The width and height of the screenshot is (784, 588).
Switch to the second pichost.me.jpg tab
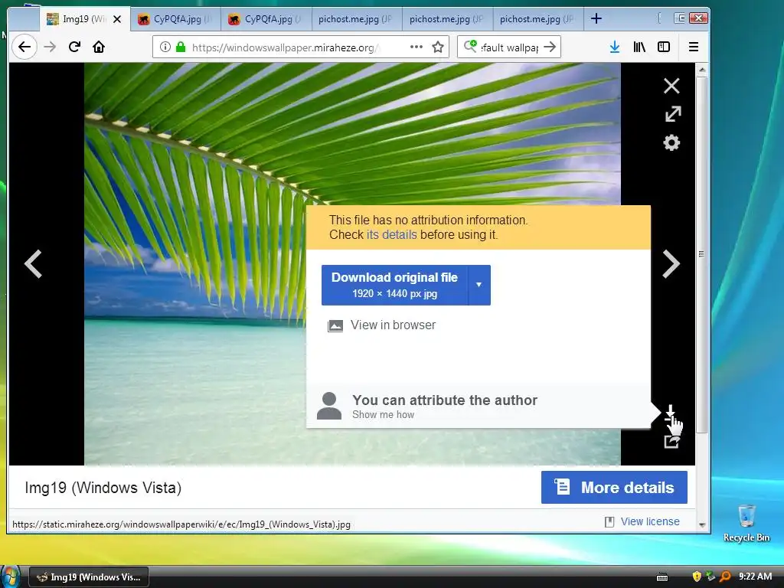coord(447,19)
